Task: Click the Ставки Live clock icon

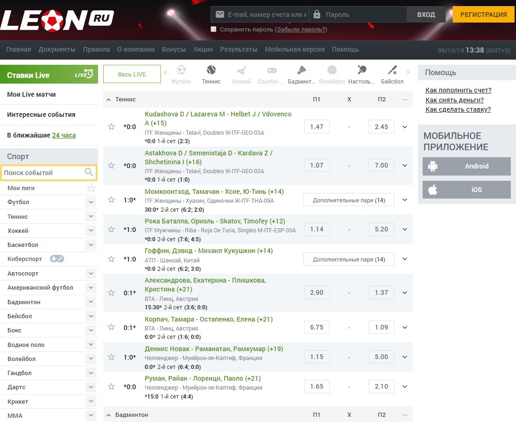Action: pos(88,74)
